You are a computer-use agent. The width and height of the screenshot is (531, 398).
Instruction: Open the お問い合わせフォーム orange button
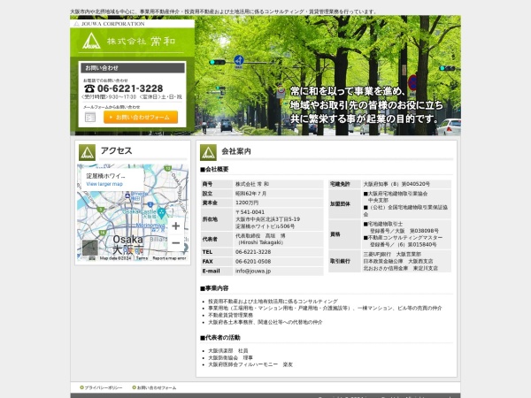click(x=141, y=117)
